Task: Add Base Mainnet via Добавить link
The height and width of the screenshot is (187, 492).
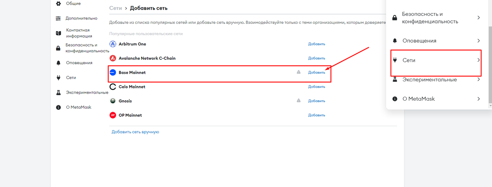Action: (317, 73)
